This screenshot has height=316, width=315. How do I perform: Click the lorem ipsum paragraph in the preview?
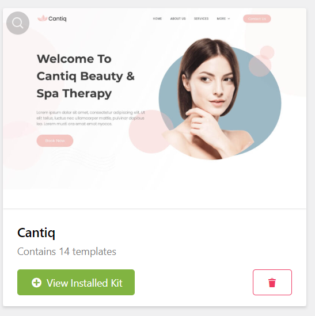[91, 118]
